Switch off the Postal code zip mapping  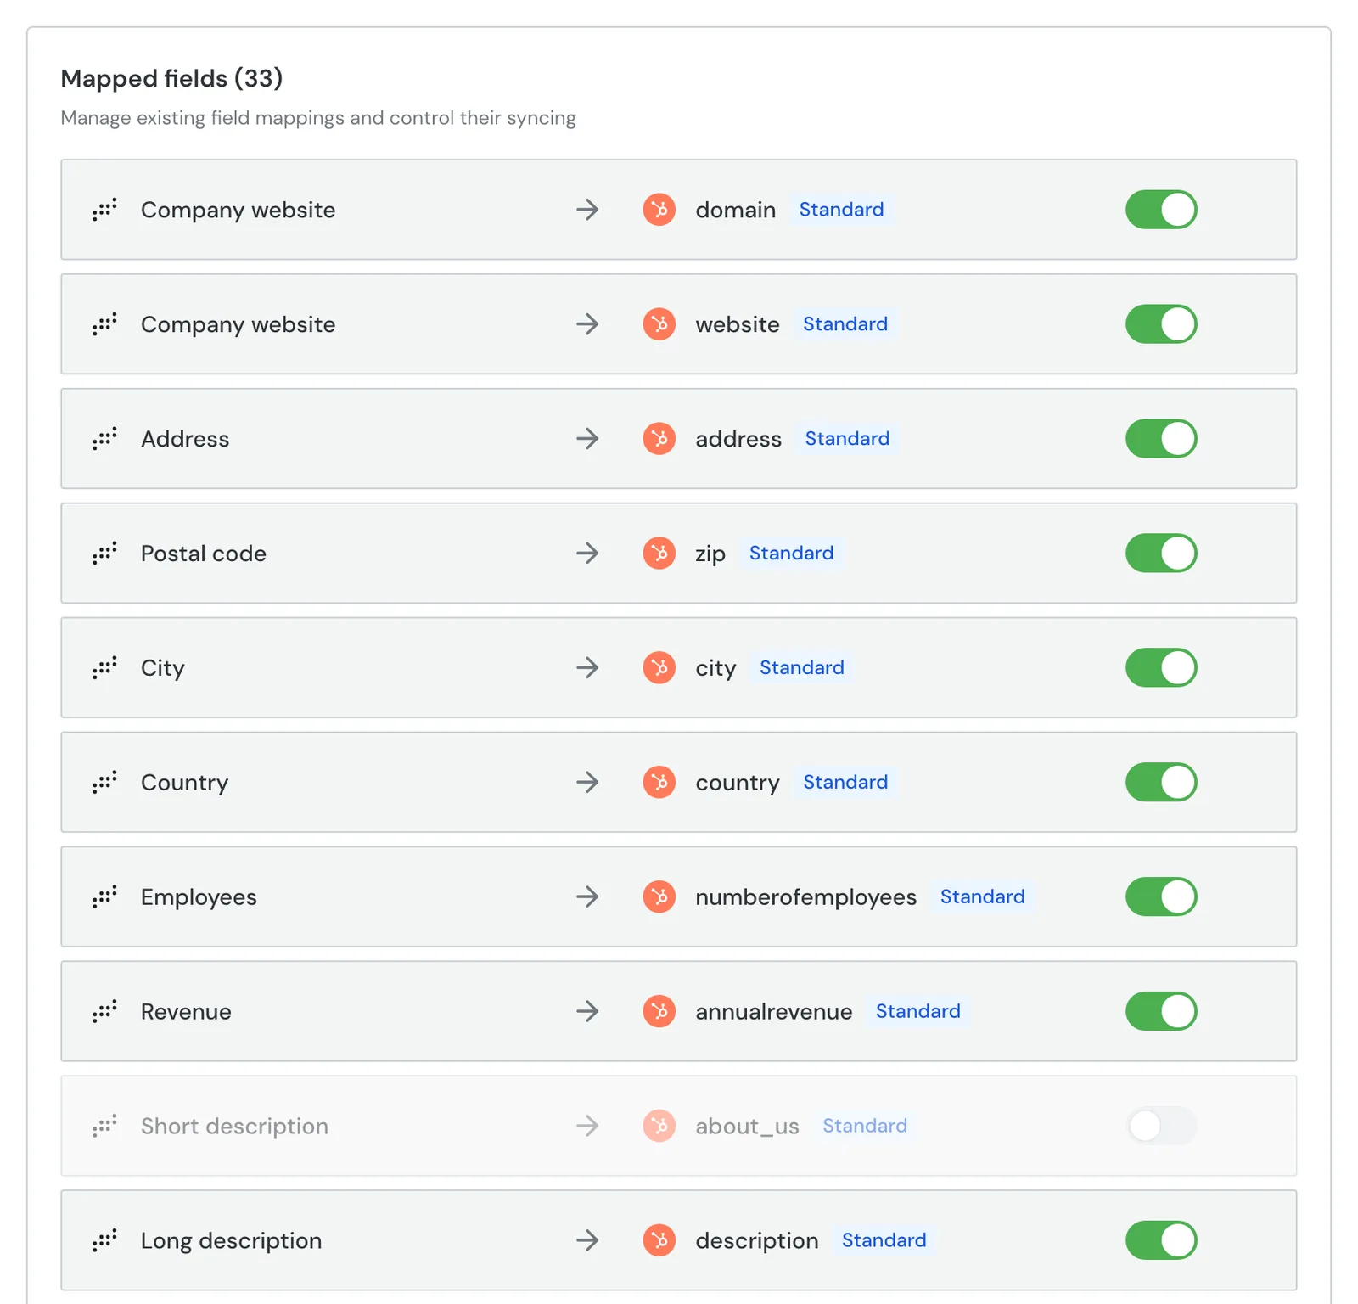pos(1161,554)
